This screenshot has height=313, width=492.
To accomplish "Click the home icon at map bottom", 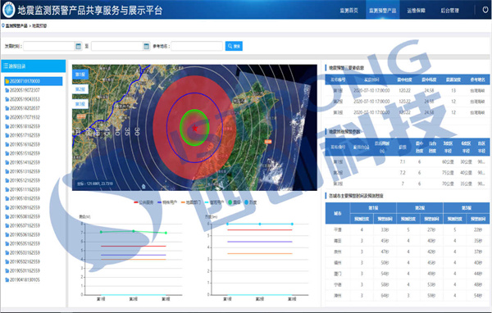I will point(143,187).
